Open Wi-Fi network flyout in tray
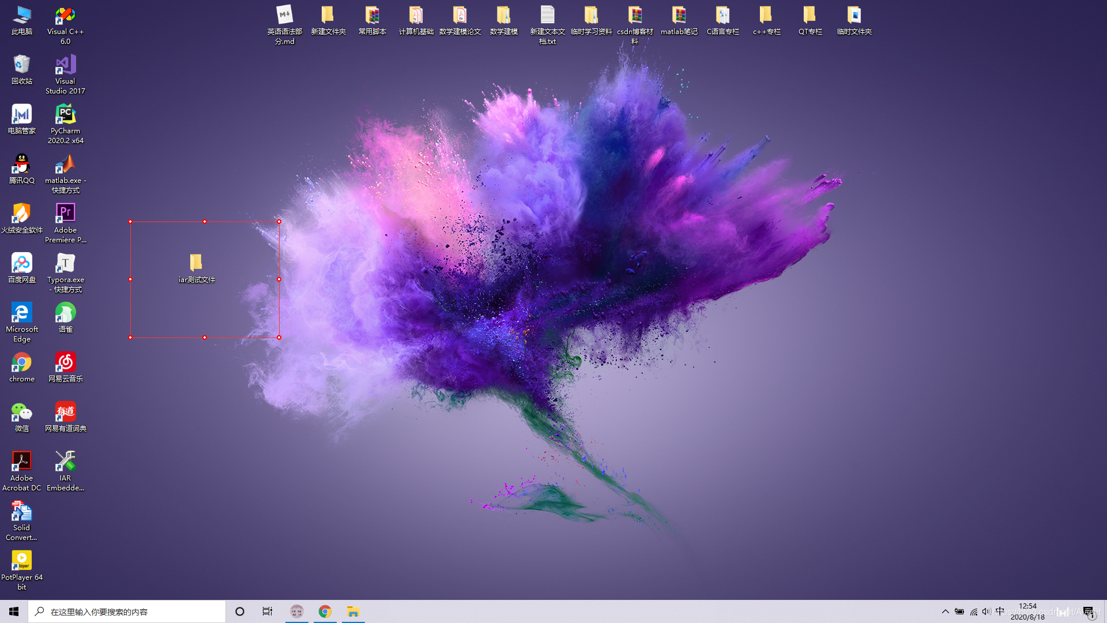 pyautogui.click(x=974, y=611)
